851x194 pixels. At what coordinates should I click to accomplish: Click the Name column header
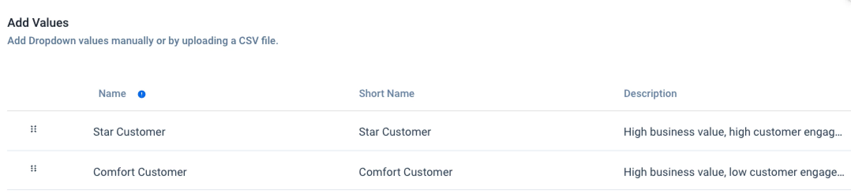click(112, 93)
